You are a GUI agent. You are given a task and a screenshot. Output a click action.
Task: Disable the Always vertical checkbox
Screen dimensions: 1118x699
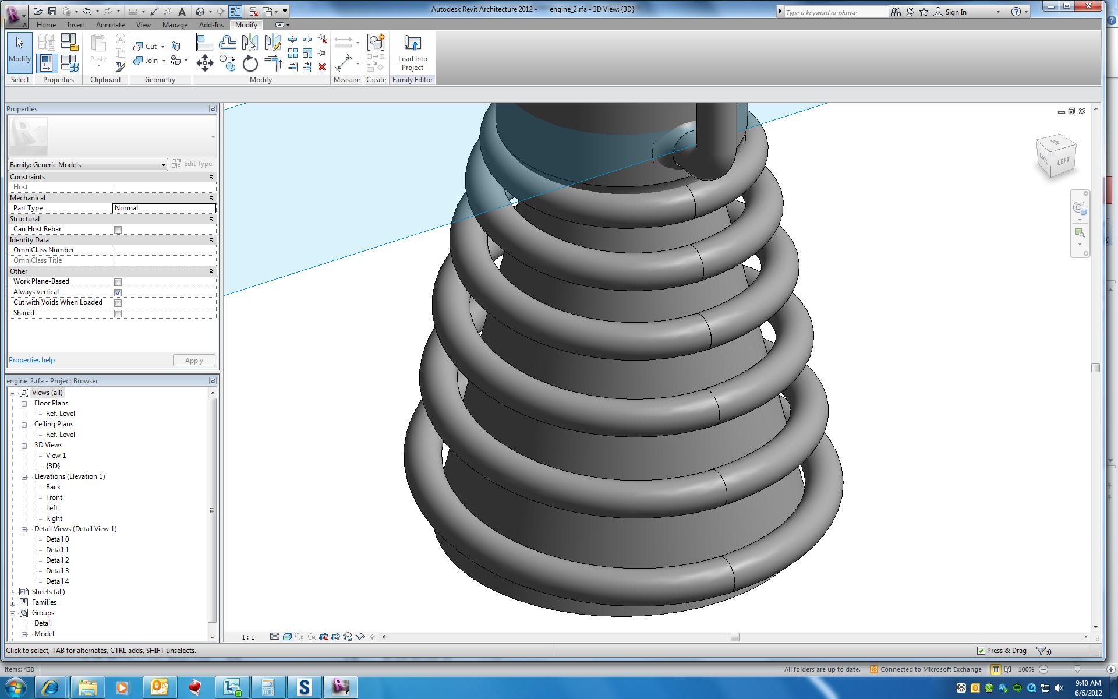(118, 292)
